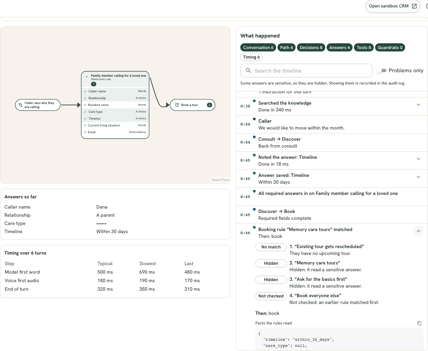Click the Consult → Discover timeline entry
Screen dimensions: 428x351
tap(332, 142)
